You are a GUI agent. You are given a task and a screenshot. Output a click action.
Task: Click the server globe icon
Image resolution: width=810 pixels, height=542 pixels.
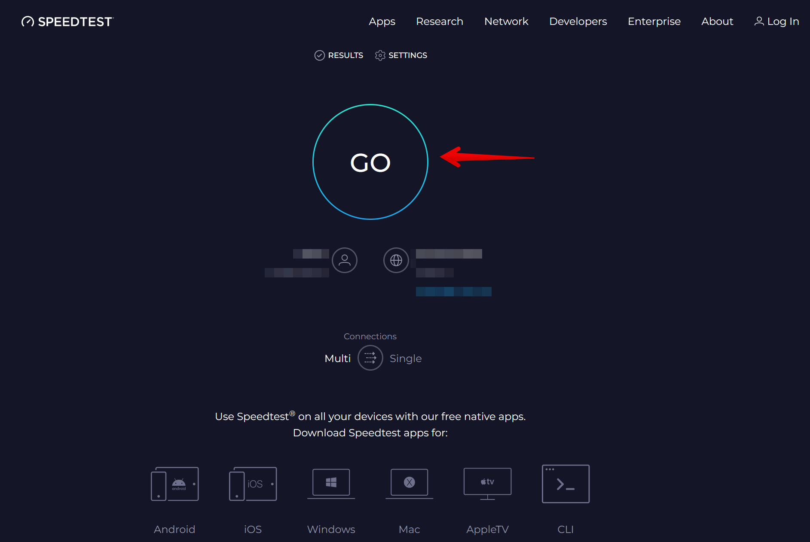396,260
